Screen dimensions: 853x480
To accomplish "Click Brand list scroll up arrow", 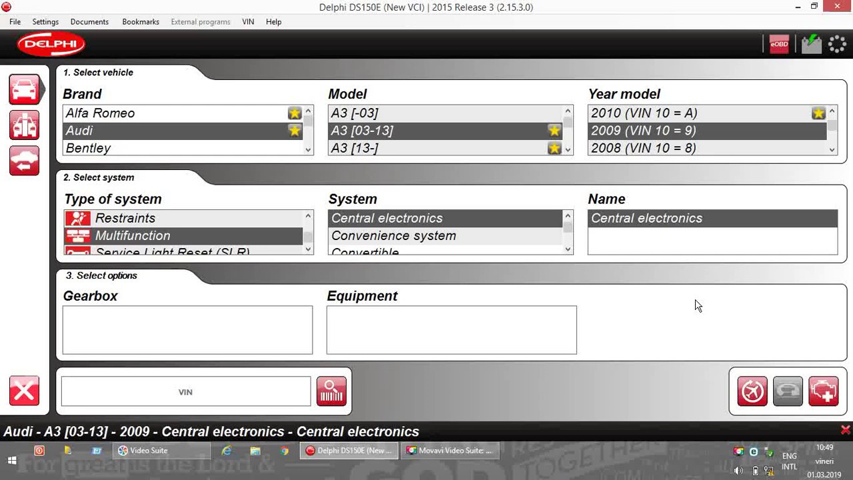I will tap(308, 111).
